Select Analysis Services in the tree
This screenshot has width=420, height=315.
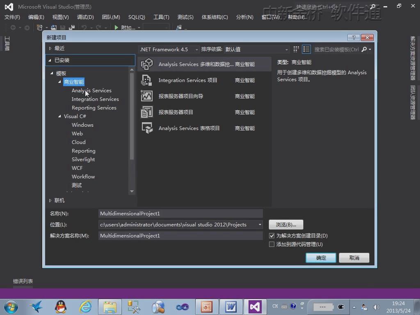coord(91,91)
